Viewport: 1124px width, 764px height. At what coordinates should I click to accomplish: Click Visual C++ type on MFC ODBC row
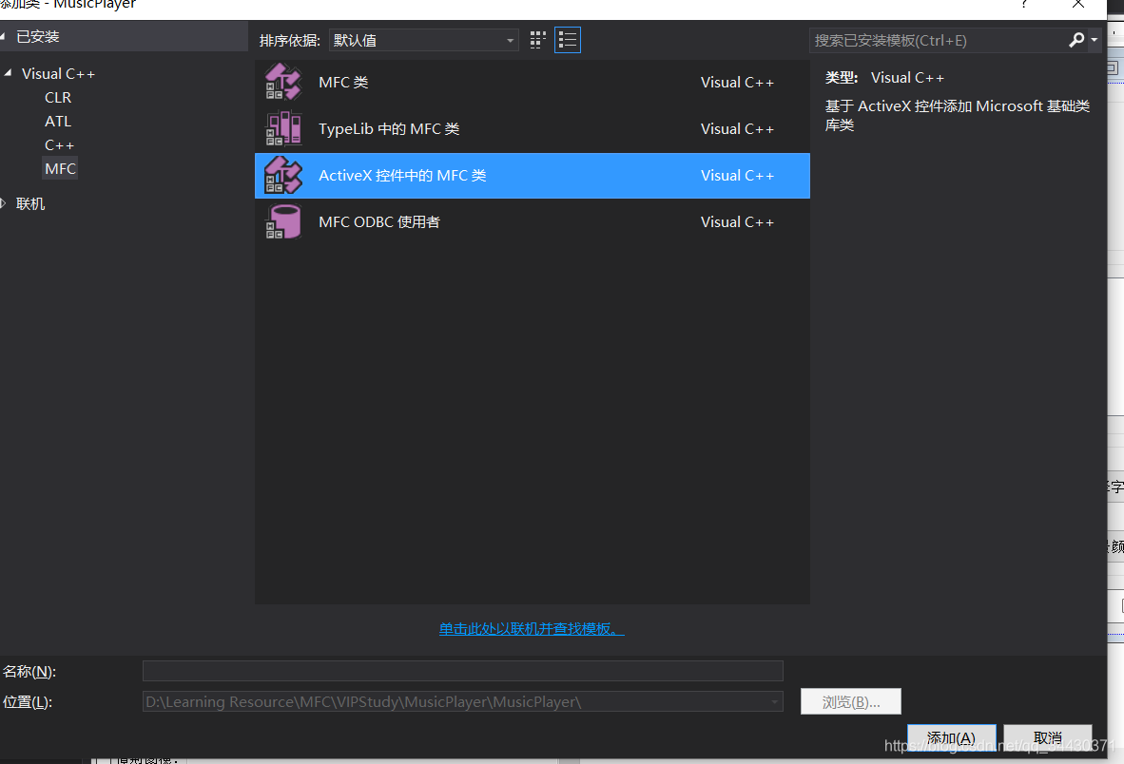[737, 222]
